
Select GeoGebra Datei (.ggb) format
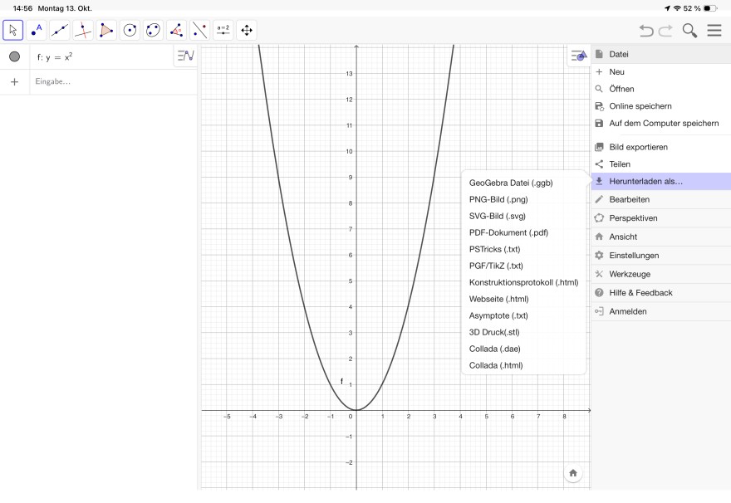click(x=511, y=183)
